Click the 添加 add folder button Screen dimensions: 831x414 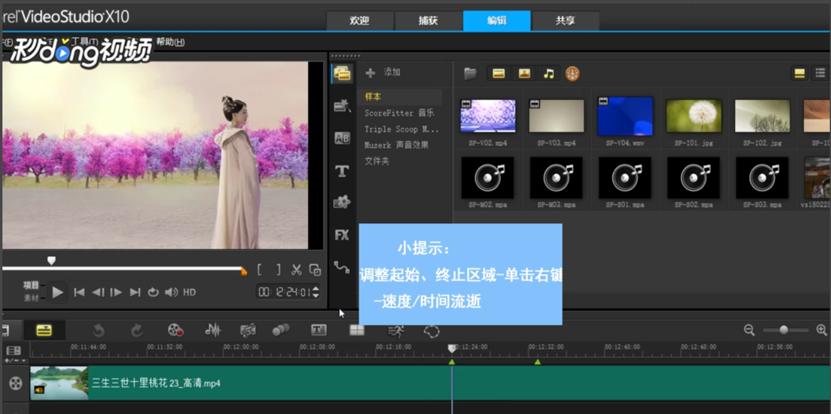click(383, 73)
